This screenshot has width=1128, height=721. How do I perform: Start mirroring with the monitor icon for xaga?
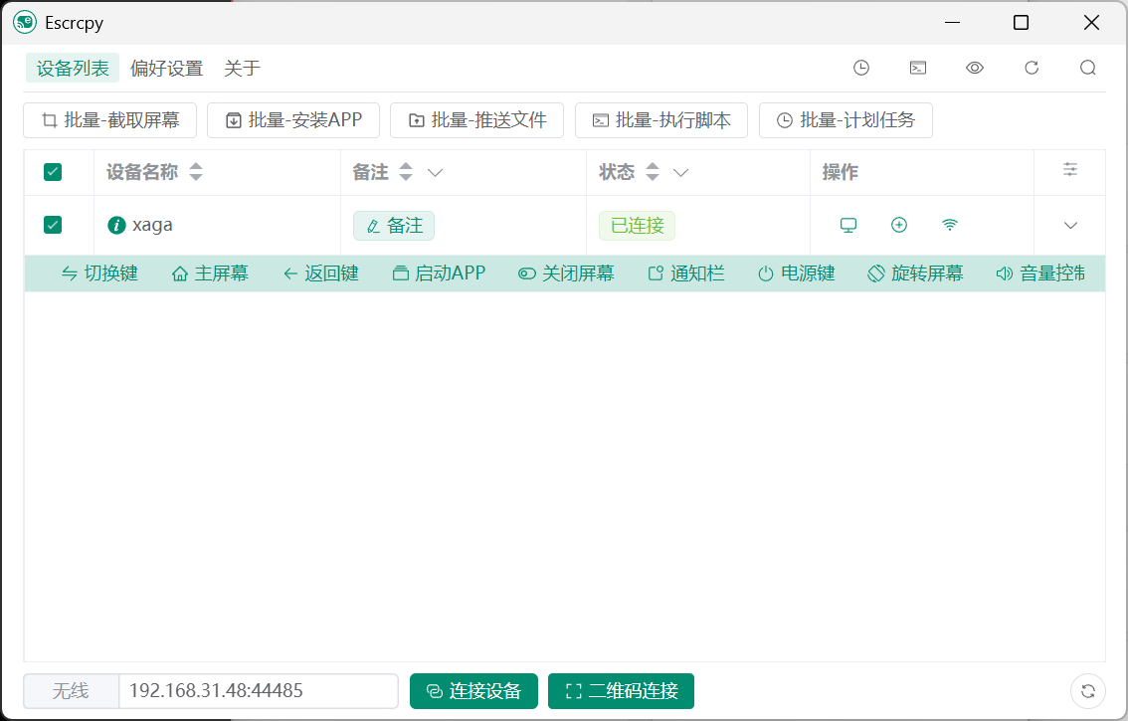click(848, 225)
